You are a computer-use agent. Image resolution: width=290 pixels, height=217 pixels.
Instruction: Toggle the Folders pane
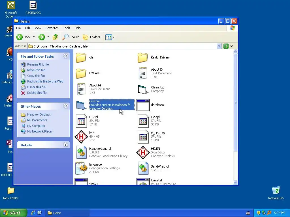(91, 37)
